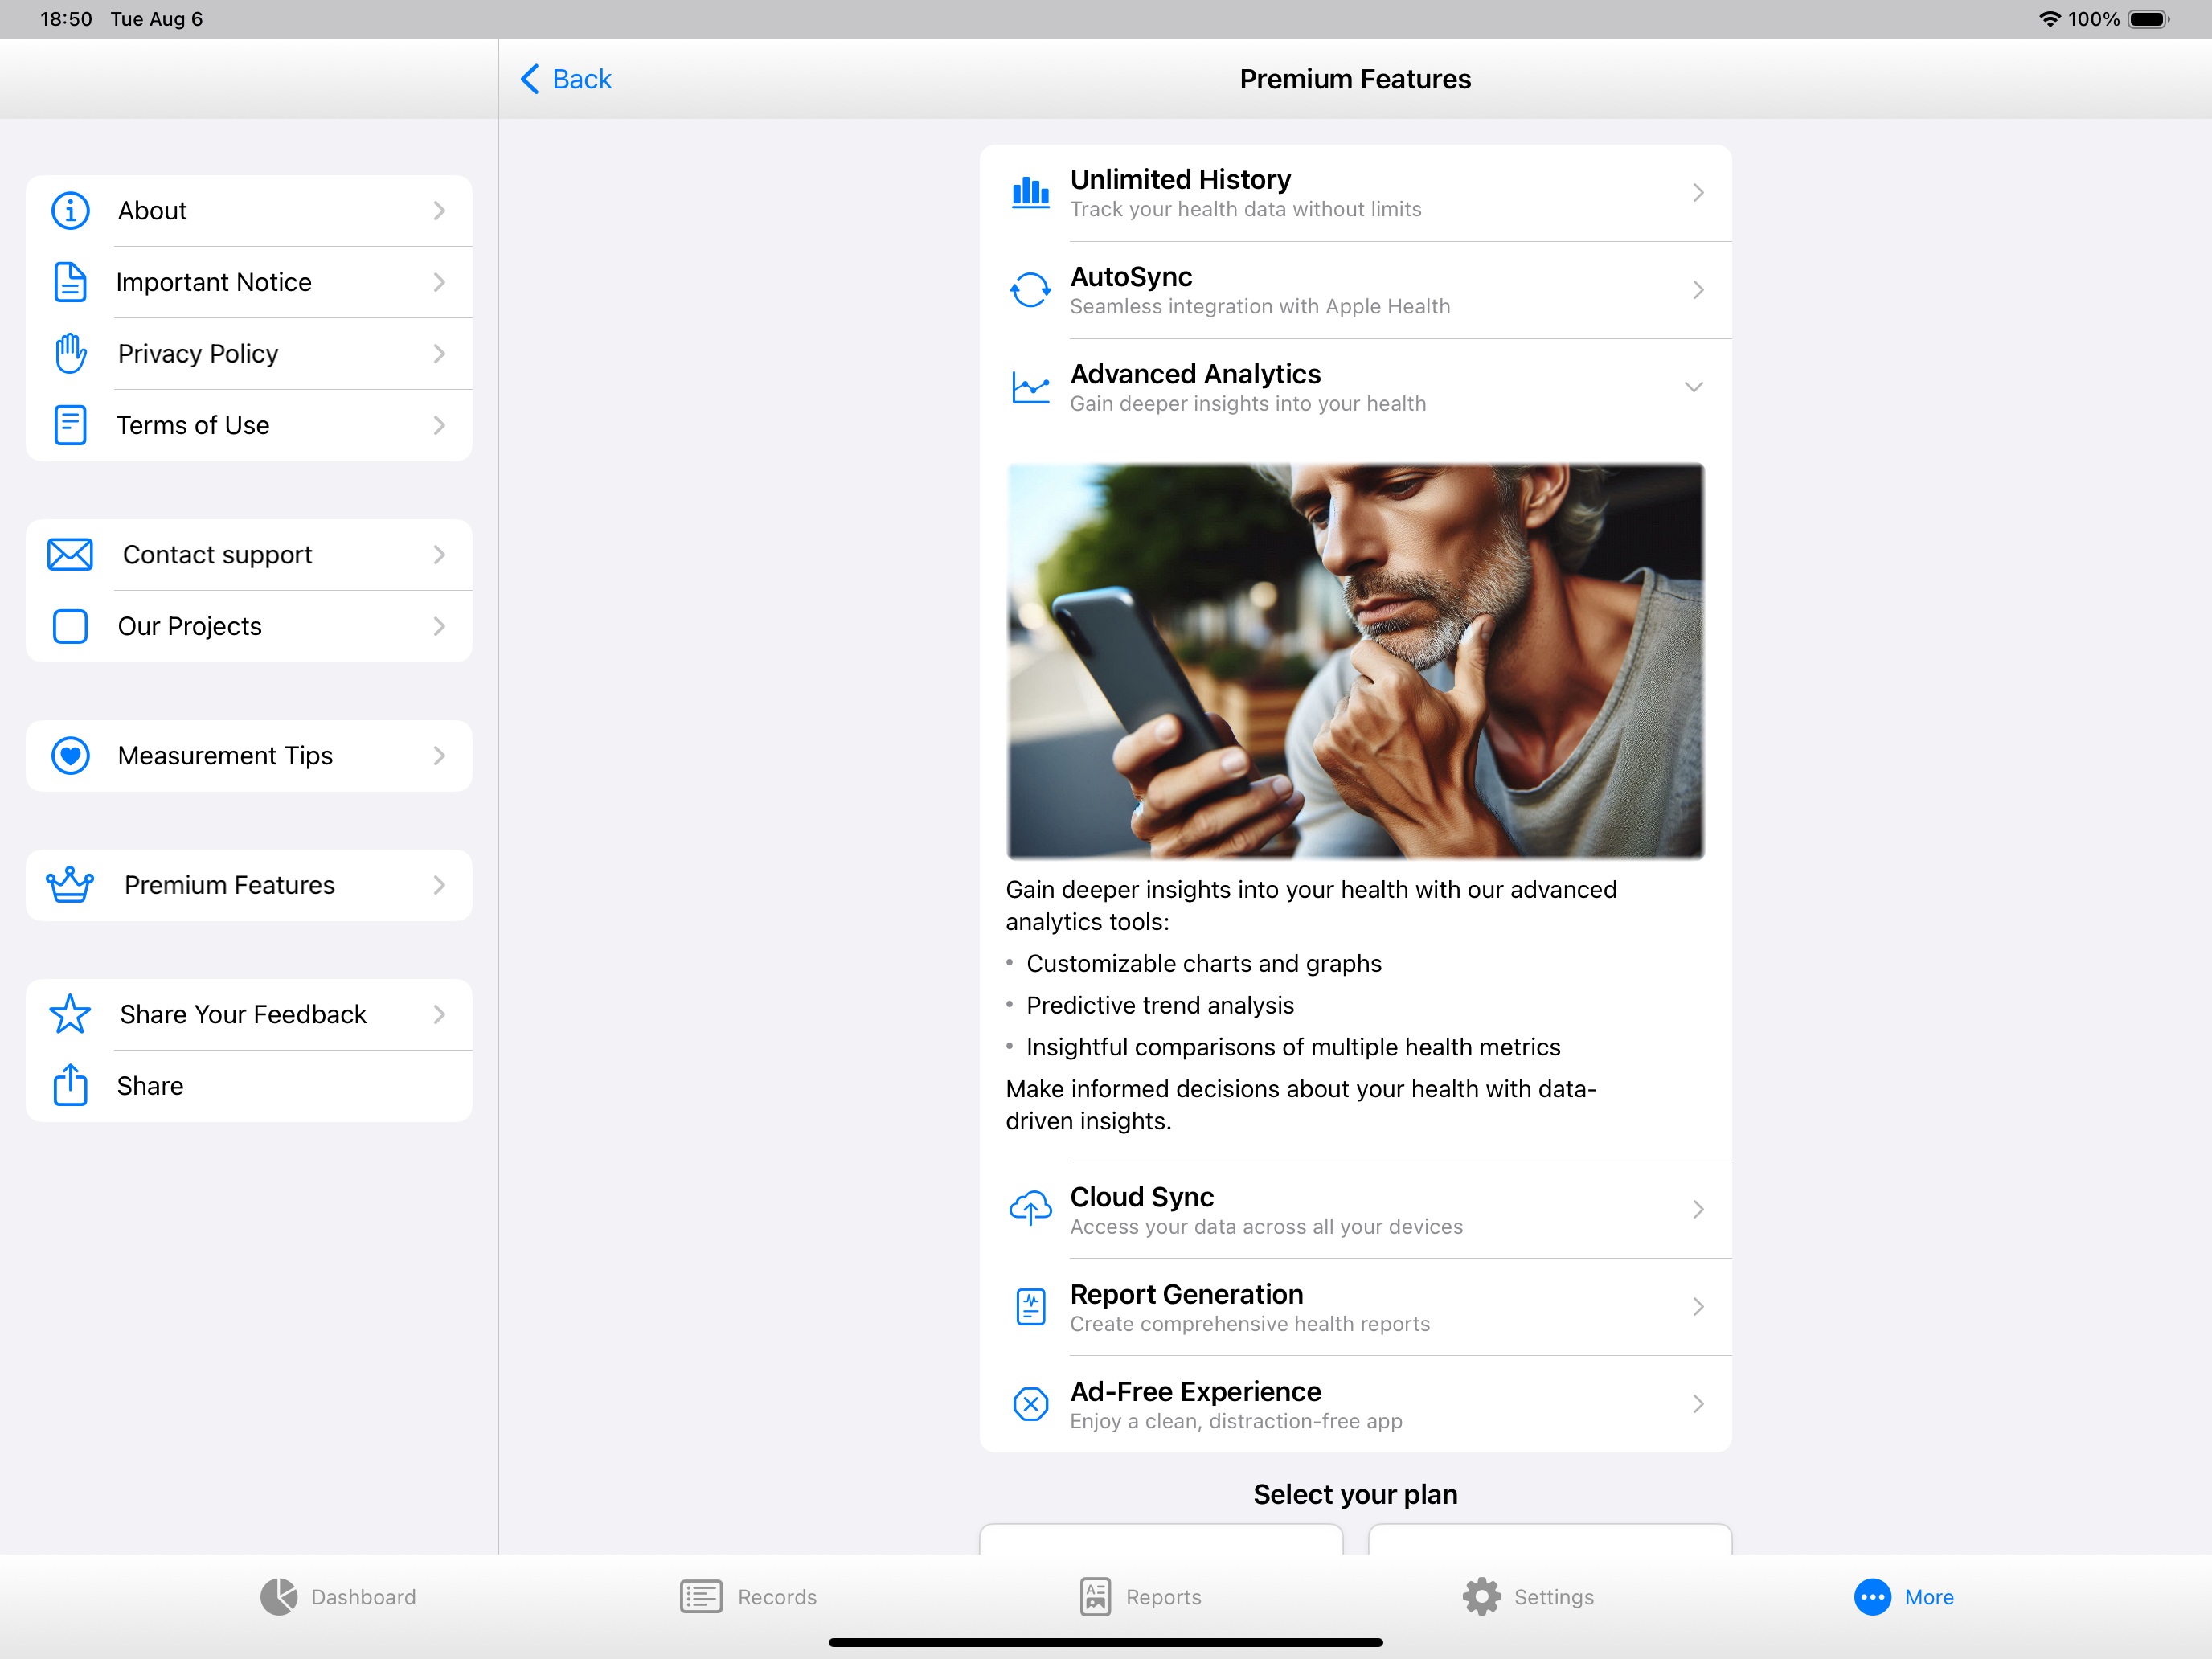Tap the Unlimited History bar chart icon
This screenshot has height=1659, width=2212.
point(1030,192)
